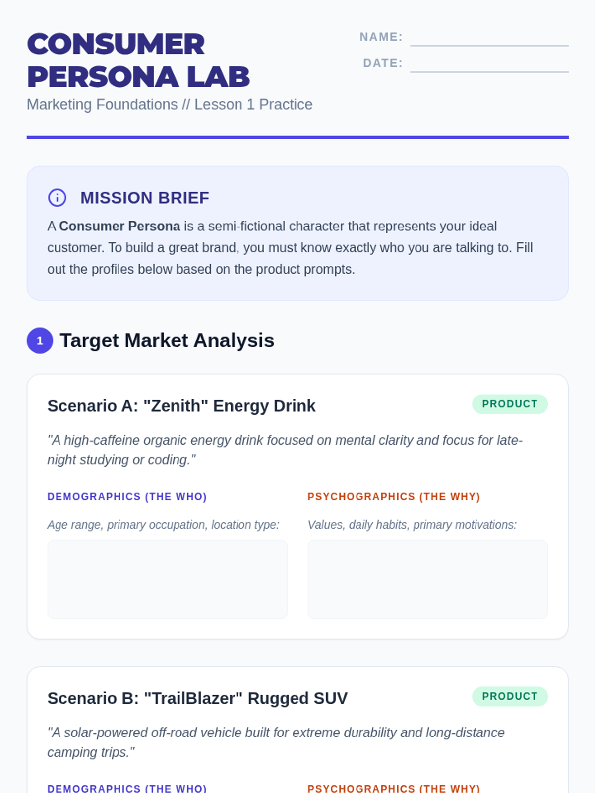The height and width of the screenshot is (793, 595).
Task: Click the Scenario A Zenith Energy Drink title
Action: (x=181, y=406)
